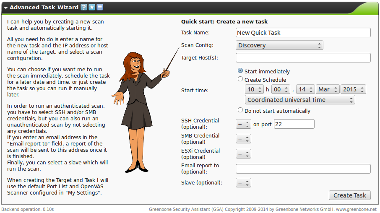Screen dimensions: 380x213
Task: Open the Coordinated Universal Time timezone dropdown
Action: click(x=300, y=100)
